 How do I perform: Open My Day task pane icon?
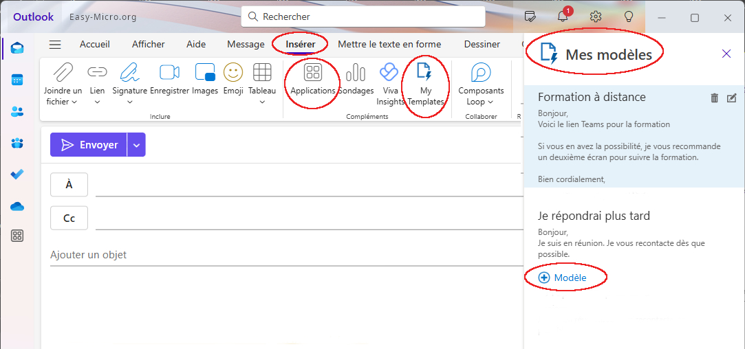(530, 17)
